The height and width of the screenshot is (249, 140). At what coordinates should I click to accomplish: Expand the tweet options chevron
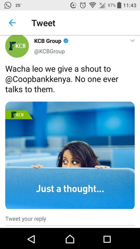coord(132,41)
